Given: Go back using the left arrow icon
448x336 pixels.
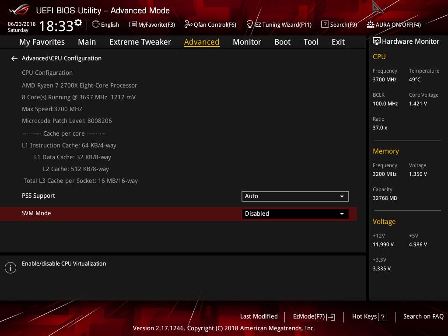Looking at the screenshot, I should (x=14, y=59).
